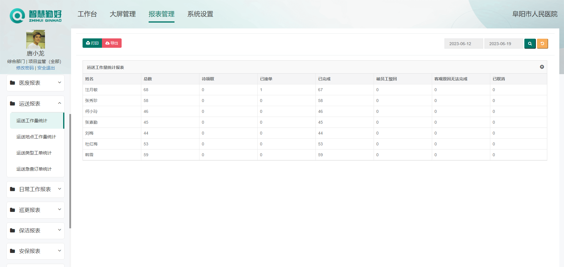Select 运送类型工单统计 menu item
This screenshot has height=267, width=564.
click(37, 153)
